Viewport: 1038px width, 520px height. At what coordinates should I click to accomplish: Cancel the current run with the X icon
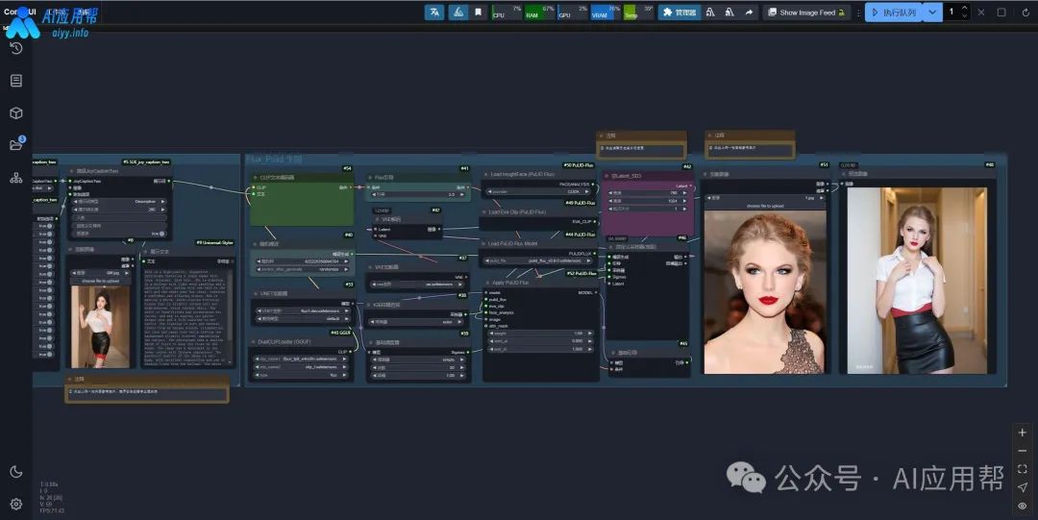tap(981, 12)
